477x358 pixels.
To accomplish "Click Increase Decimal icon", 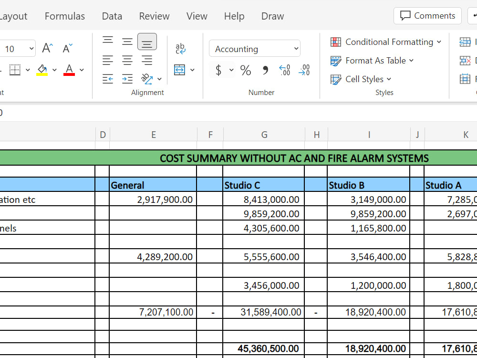I will (x=285, y=70).
